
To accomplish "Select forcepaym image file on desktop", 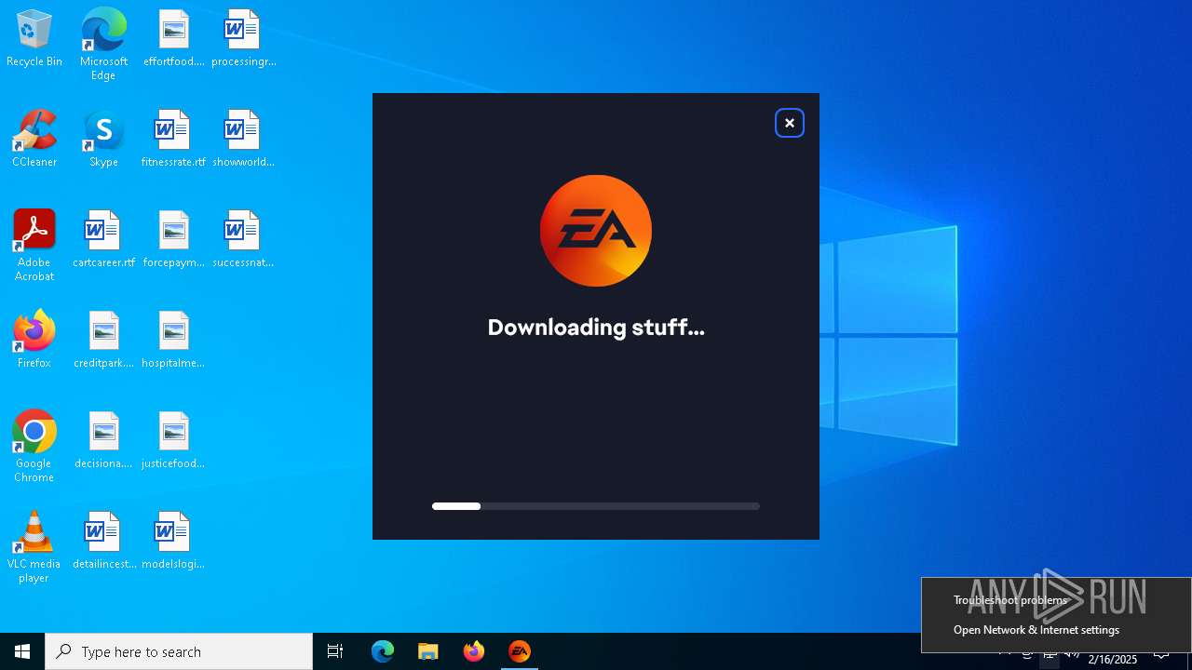I will click(173, 240).
